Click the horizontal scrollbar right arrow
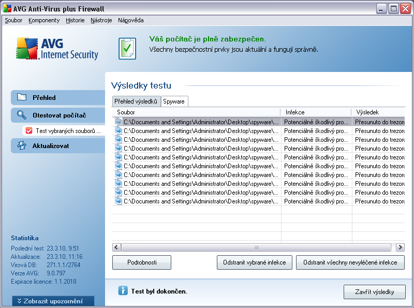The height and width of the screenshot is (308, 414). coord(400,247)
